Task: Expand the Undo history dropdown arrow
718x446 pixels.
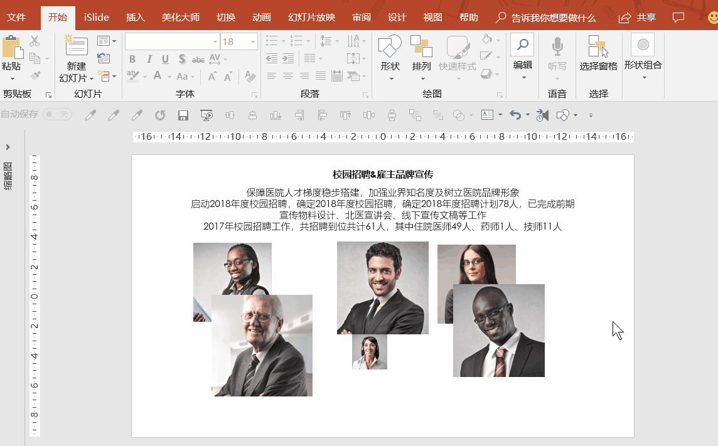Action: click(527, 115)
